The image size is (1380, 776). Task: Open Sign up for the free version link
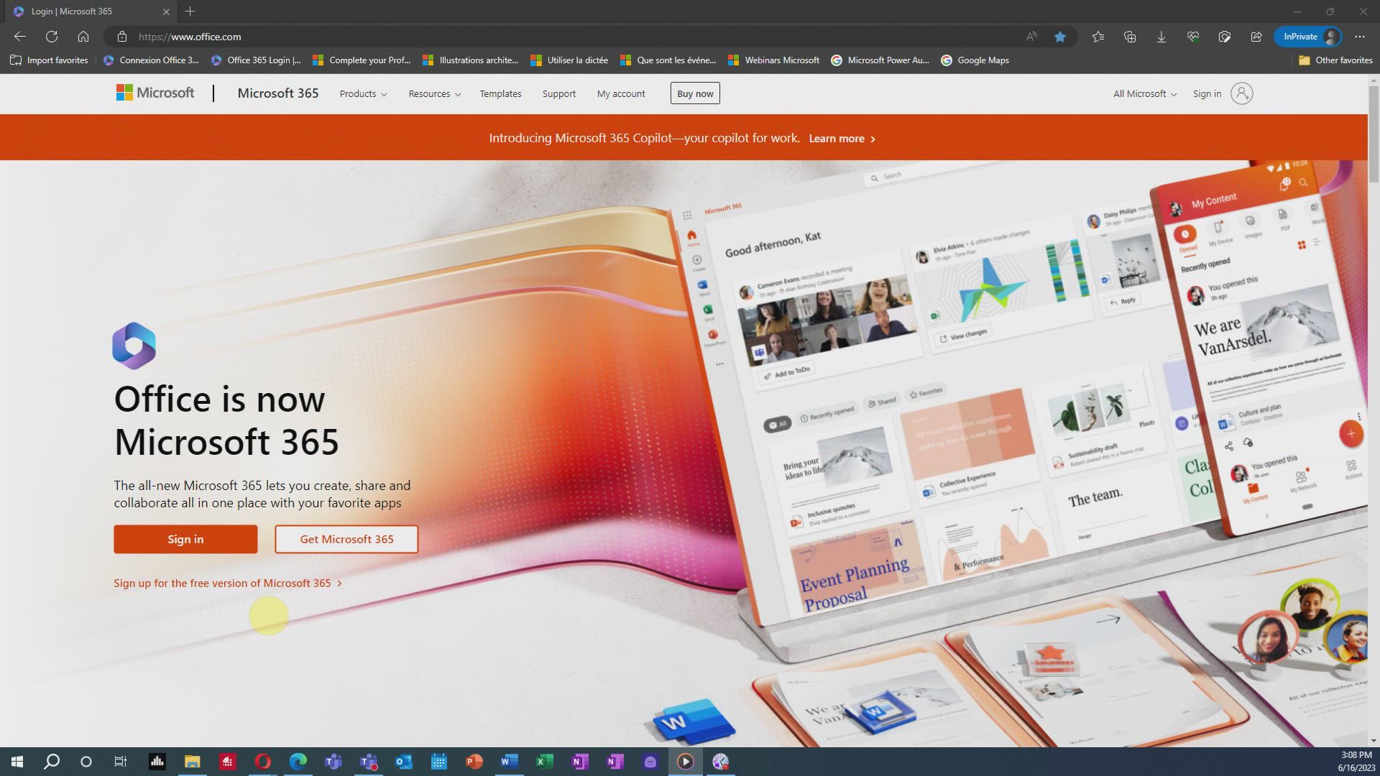tap(228, 583)
